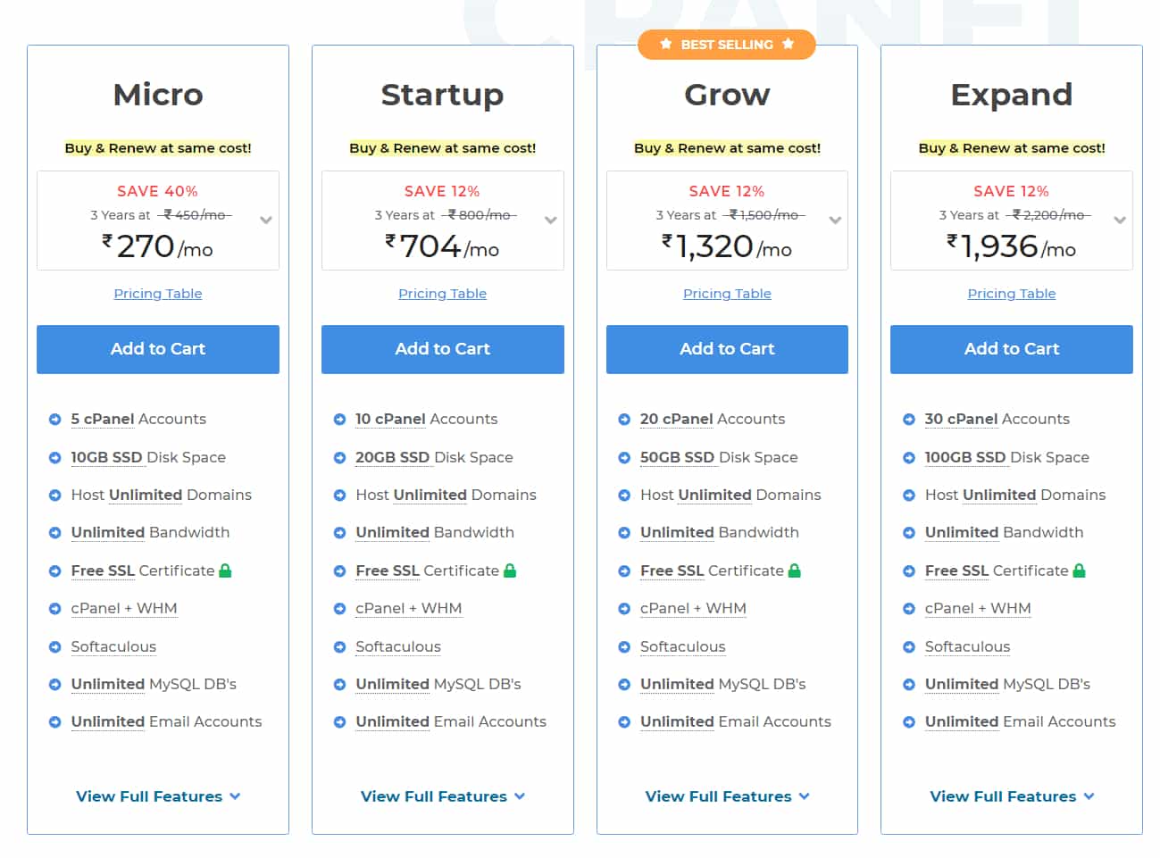Viewport: 1160px width, 858px height.
Task: Expand View Full Features for Micro
Action: click(158, 796)
